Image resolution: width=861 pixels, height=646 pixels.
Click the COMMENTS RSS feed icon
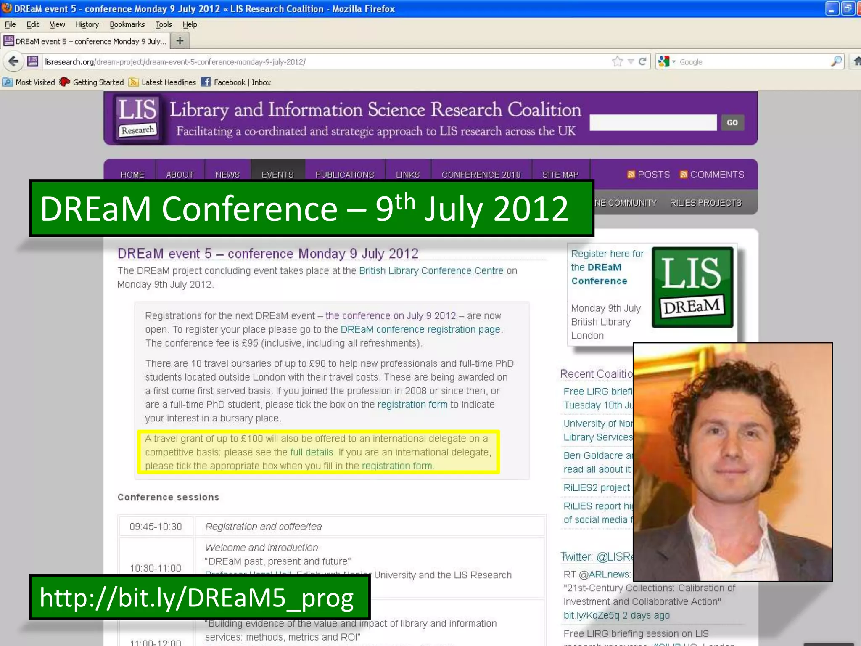[684, 175]
